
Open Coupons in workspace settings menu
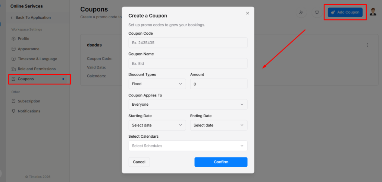pos(26,79)
